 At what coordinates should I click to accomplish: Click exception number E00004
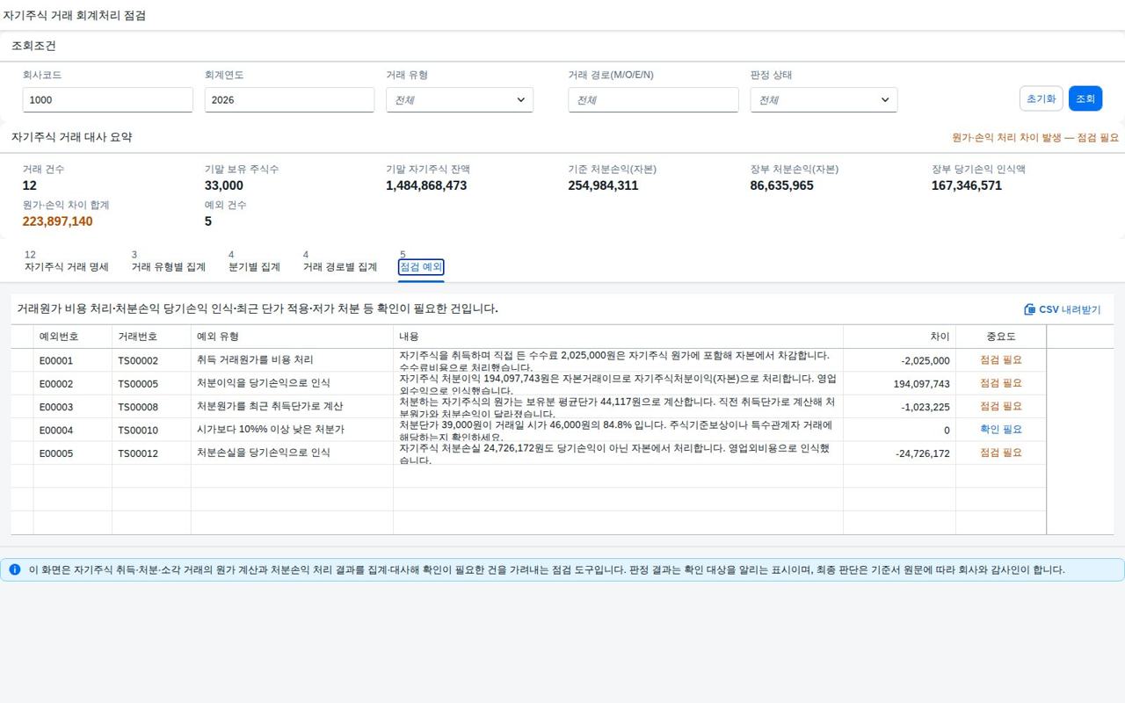pos(56,431)
